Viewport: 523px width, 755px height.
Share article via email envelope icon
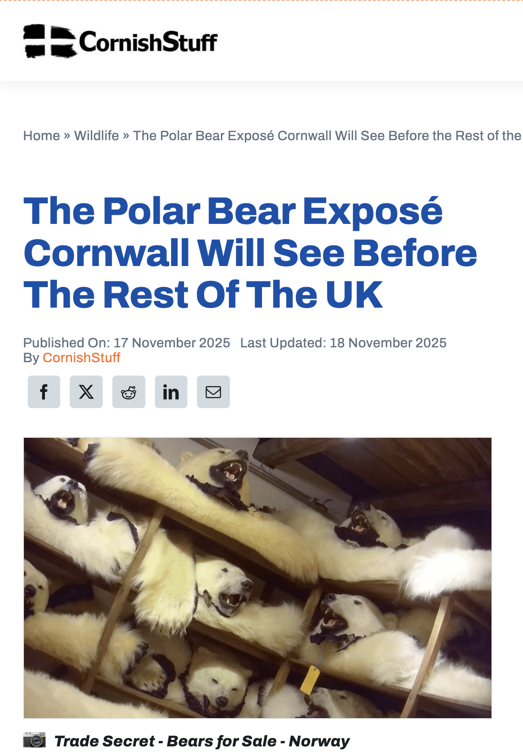[213, 392]
